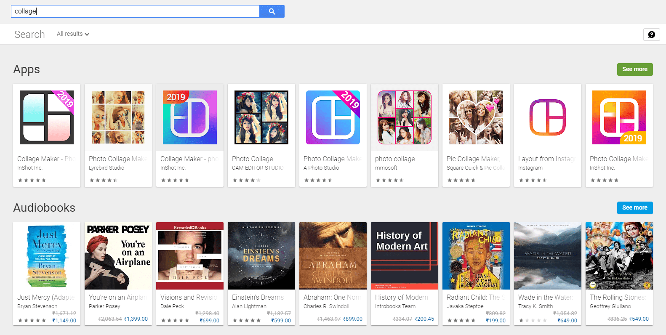Open Just Mercy audiobook cover
This screenshot has height=335, width=666.
click(47, 256)
